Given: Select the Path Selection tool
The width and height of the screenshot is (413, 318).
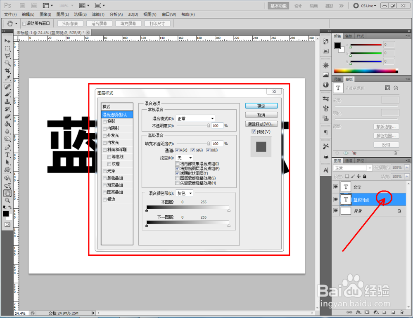Looking at the screenshot, I should point(7,162).
